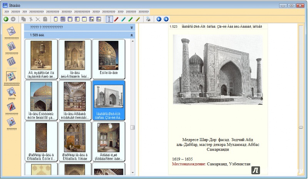The image size is (308, 179).
Task: Switch to the single-page layout view button
Action: (56, 19)
